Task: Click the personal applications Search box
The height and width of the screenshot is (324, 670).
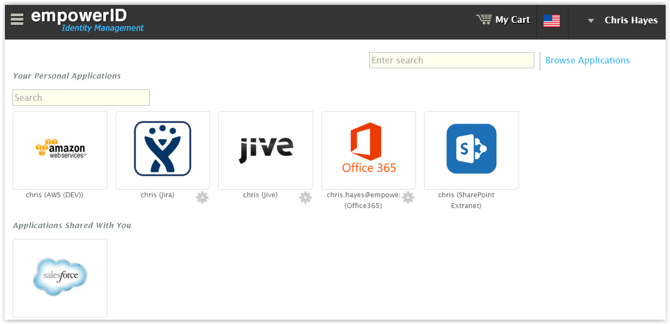Action: click(x=81, y=98)
